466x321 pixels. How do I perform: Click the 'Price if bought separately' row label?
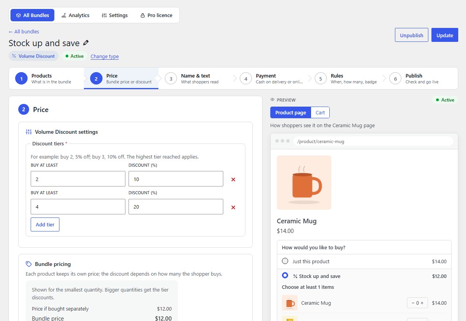(x=60, y=309)
